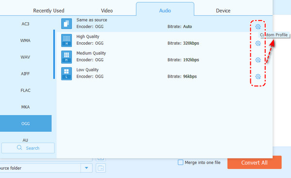Select AU format in the list

(x=25, y=140)
